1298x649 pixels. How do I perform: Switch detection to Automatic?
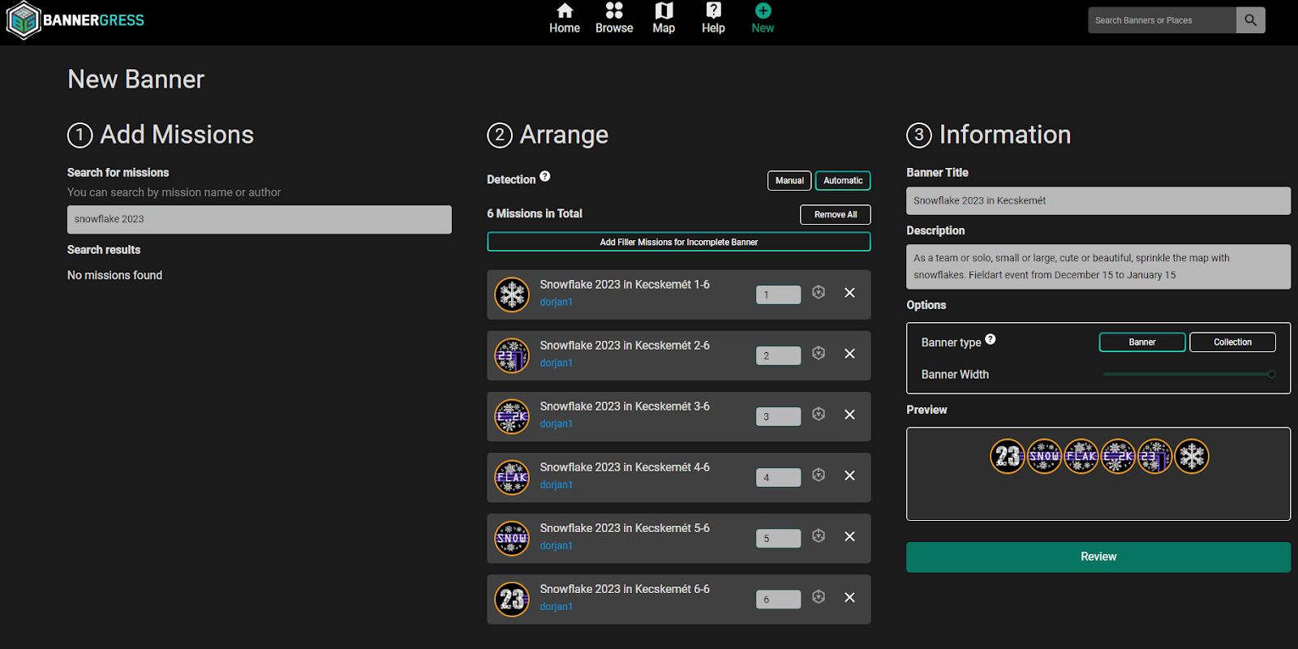(842, 181)
